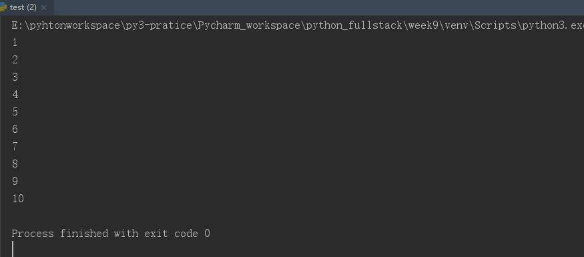Click the output line showing 9
Screen dimensions: 584x257
[x=15, y=182]
